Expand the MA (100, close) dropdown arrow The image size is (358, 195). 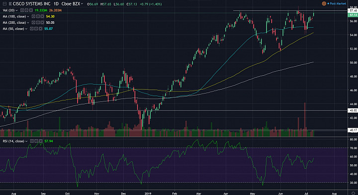[x=28, y=17]
